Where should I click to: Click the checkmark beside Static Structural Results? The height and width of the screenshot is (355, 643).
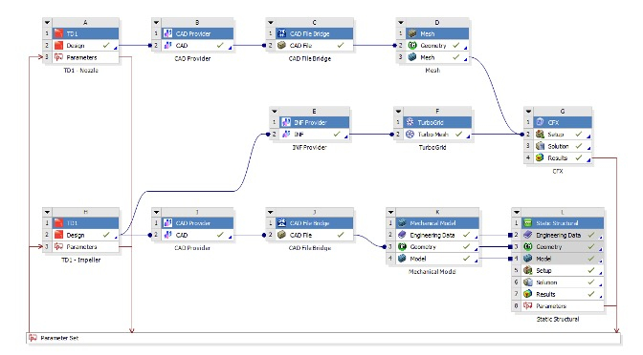(591, 294)
